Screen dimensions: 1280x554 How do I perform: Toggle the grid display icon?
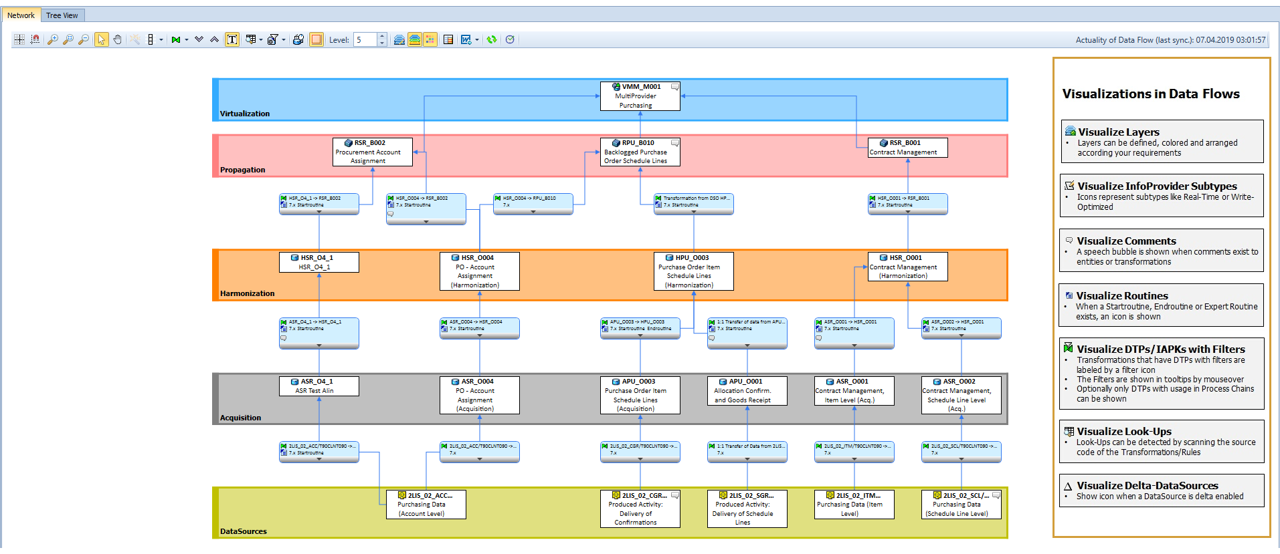19,40
